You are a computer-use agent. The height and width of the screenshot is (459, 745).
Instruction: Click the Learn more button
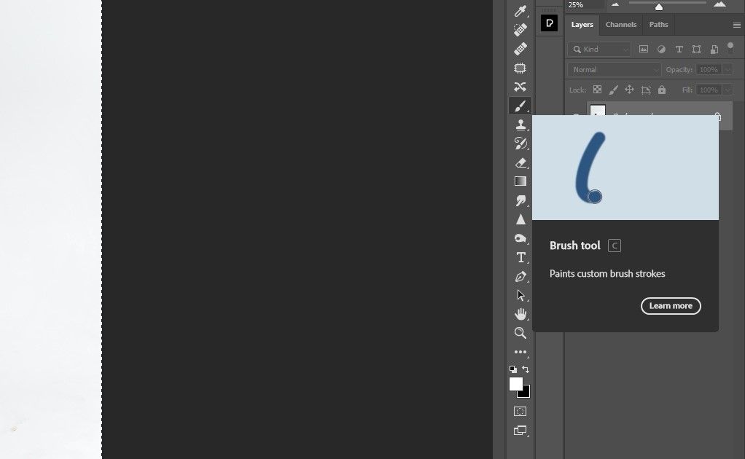click(x=671, y=305)
